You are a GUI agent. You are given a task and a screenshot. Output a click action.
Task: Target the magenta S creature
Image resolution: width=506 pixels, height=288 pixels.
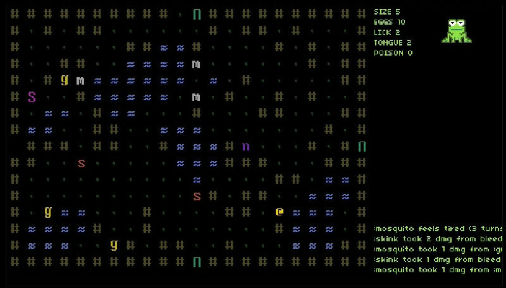(x=32, y=97)
